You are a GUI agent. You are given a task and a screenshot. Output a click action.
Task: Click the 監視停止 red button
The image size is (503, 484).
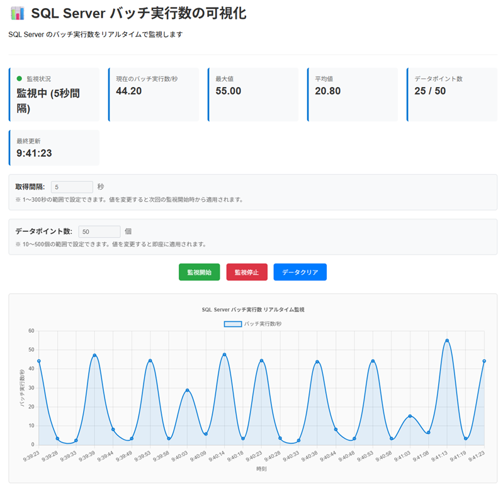pyautogui.click(x=247, y=272)
